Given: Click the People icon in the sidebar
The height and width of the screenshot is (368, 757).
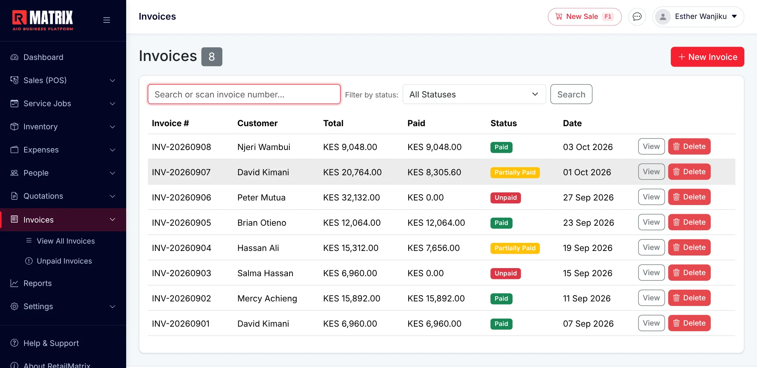Looking at the screenshot, I should tap(14, 173).
